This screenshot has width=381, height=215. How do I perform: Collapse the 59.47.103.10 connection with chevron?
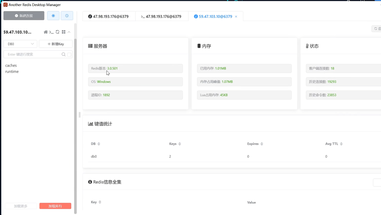click(69, 32)
